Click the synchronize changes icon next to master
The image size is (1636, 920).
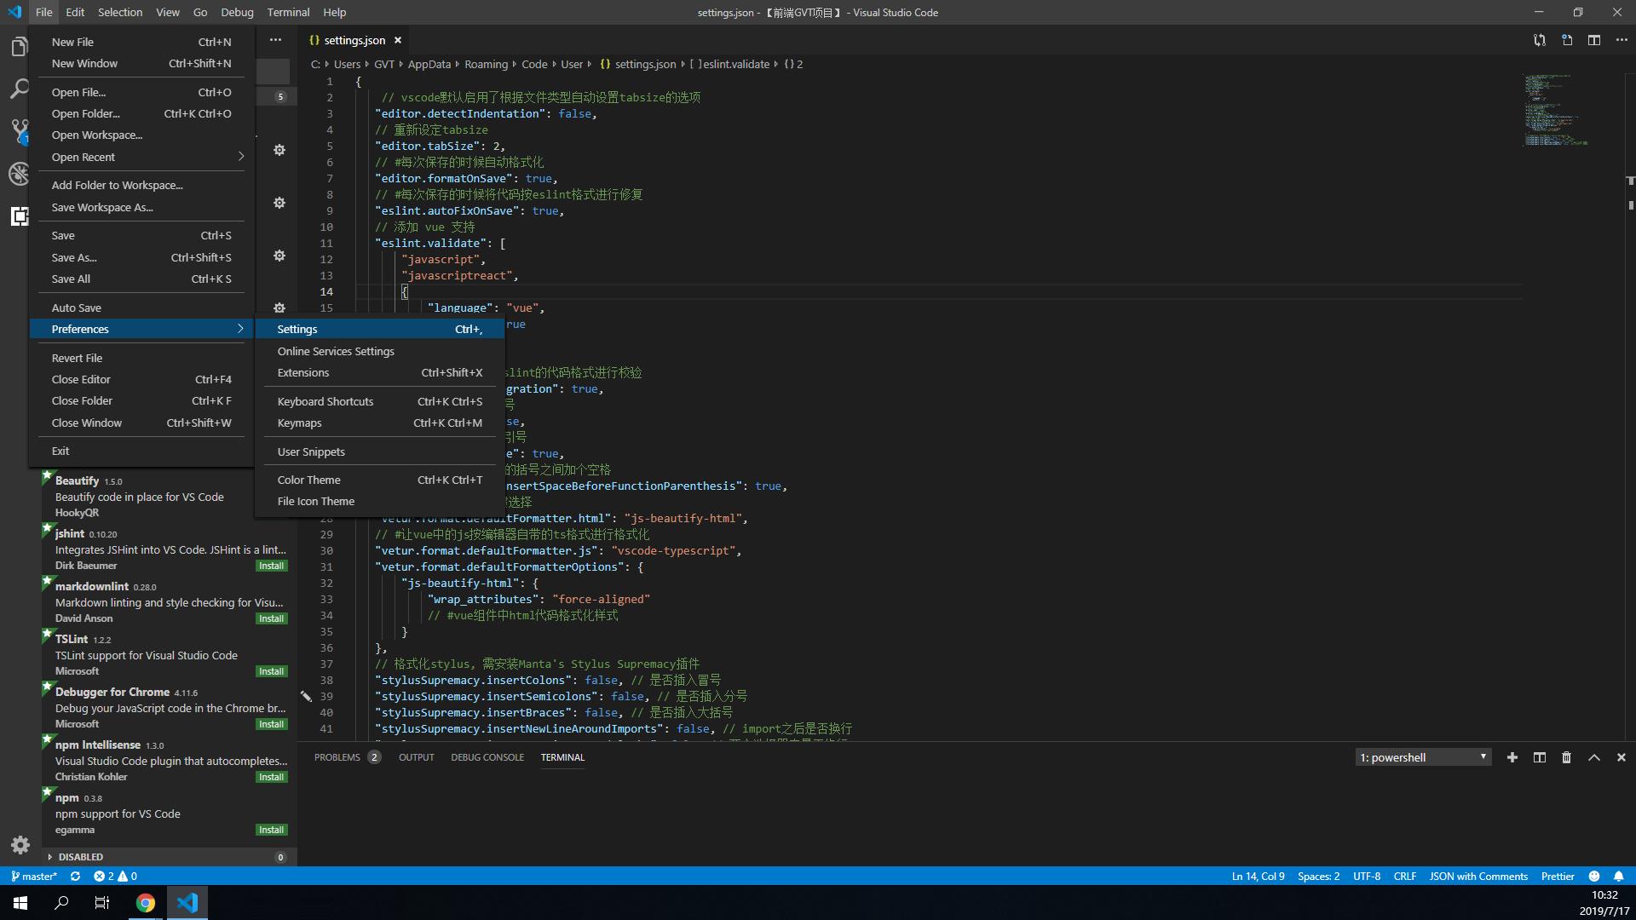[x=75, y=876]
